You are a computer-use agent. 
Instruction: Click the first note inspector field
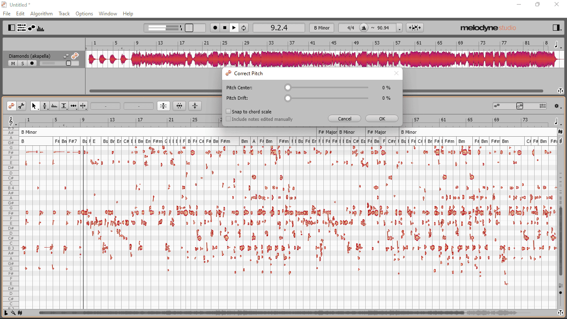[105, 106]
